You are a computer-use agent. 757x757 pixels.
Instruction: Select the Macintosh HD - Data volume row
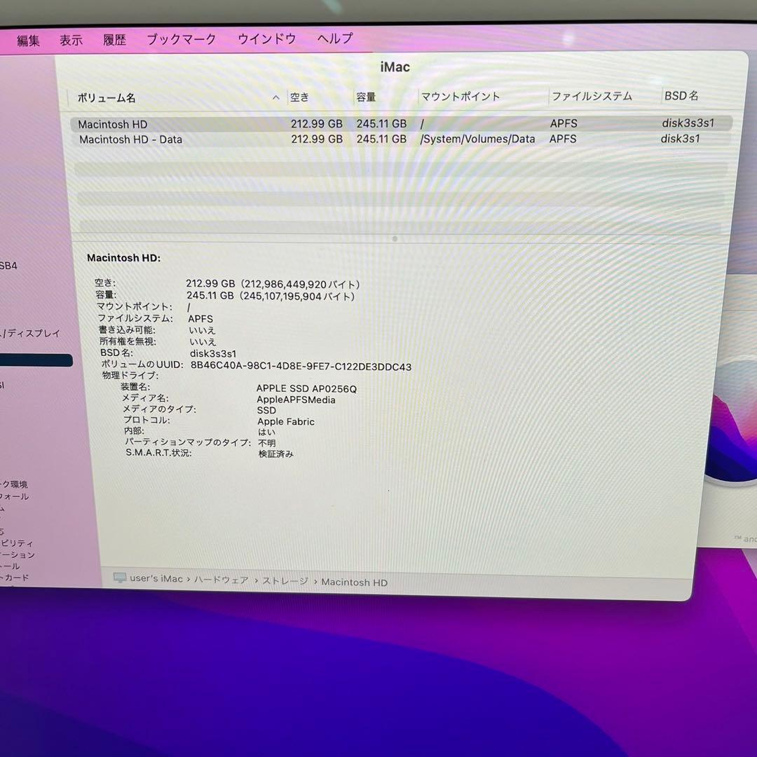(210, 139)
